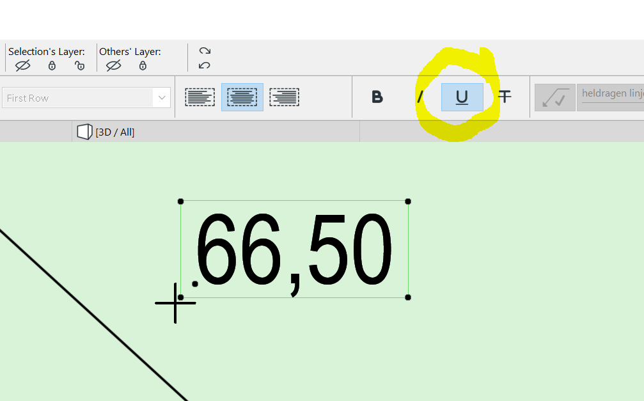The width and height of the screenshot is (644, 401).
Task: Select the 66,50 text label
Action: click(294, 249)
